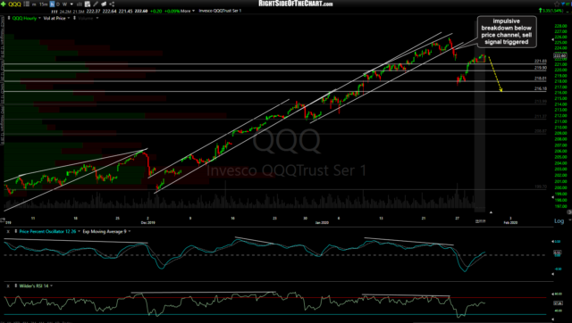572x323 pixels.
Task: Click the eraser tool icon
Action: coord(104,4)
